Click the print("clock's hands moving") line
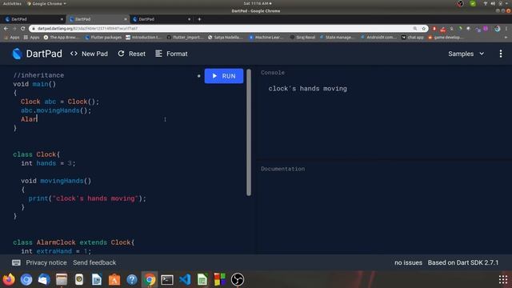 click(x=87, y=198)
